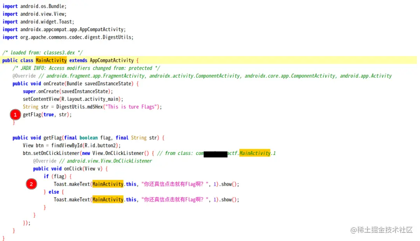
Task: Click the Toast.makeText line inside the if branch
Action: coord(146,184)
